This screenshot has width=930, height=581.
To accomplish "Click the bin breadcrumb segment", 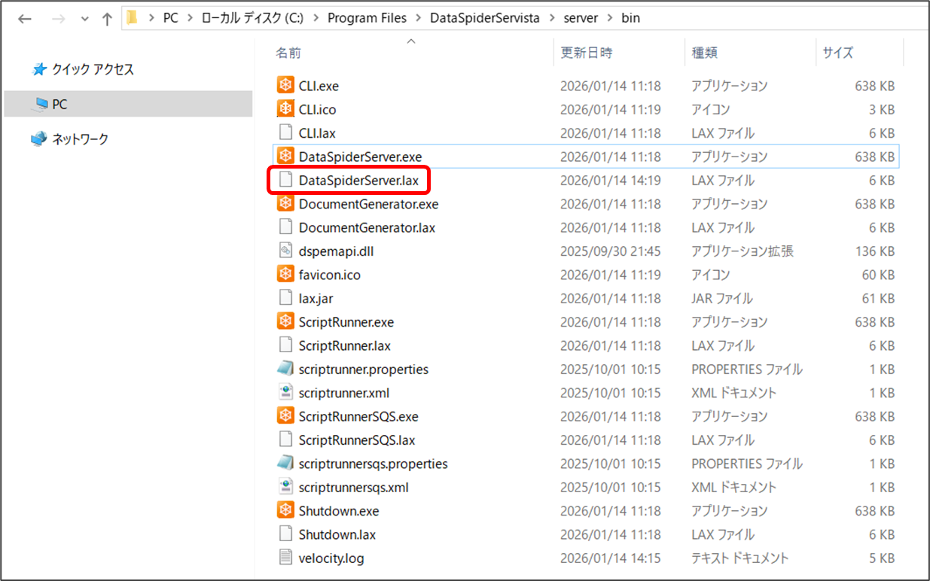I will tap(630, 18).
